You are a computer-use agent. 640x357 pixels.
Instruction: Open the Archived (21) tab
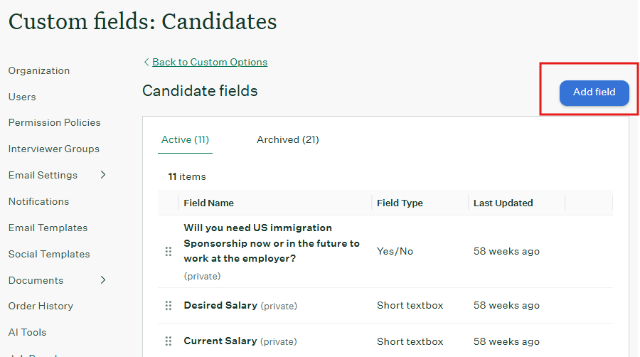[287, 139]
